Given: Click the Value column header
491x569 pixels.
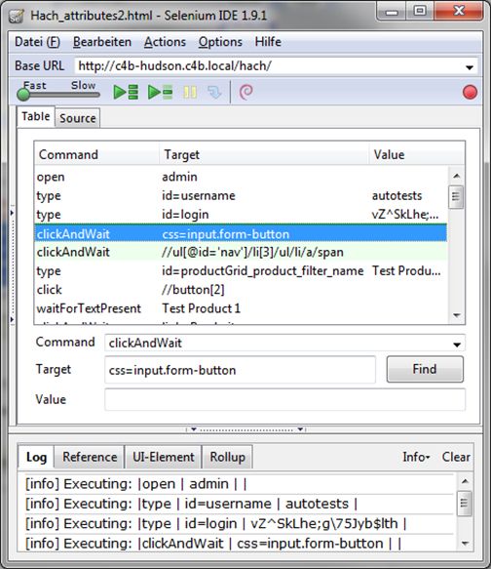Looking at the screenshot, I should [417, 154].
